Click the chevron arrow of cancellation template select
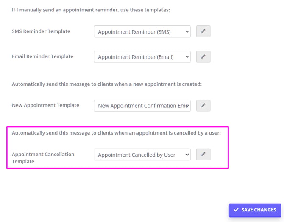284x222 pixels. 187,155
